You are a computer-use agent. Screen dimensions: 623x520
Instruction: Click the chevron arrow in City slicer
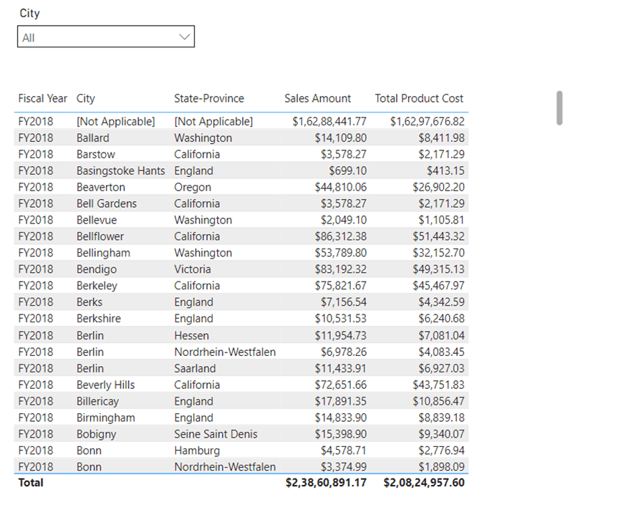coord(184,37)
